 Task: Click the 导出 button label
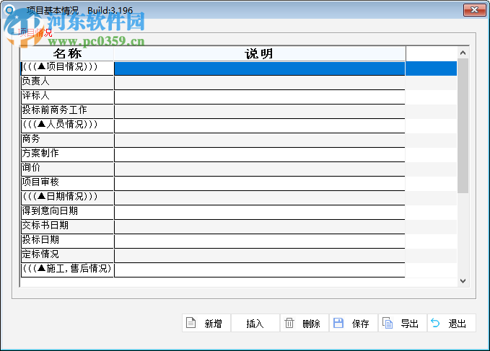[409, 324]
